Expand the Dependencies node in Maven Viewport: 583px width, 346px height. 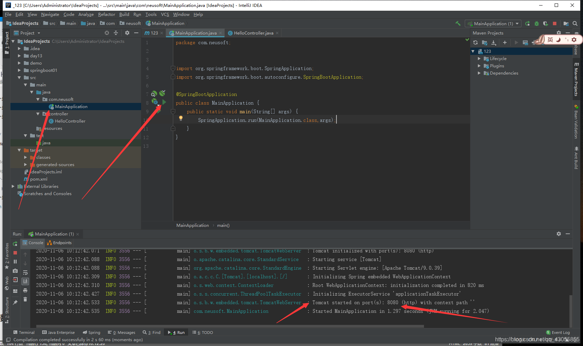click(x=479, y=73)
